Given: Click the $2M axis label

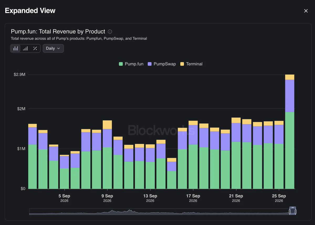Looking at the screenshot, I should tap(21, 109).
